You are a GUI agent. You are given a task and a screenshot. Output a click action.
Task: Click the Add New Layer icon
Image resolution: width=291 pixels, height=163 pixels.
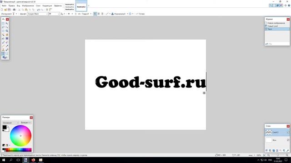[267, 151]
